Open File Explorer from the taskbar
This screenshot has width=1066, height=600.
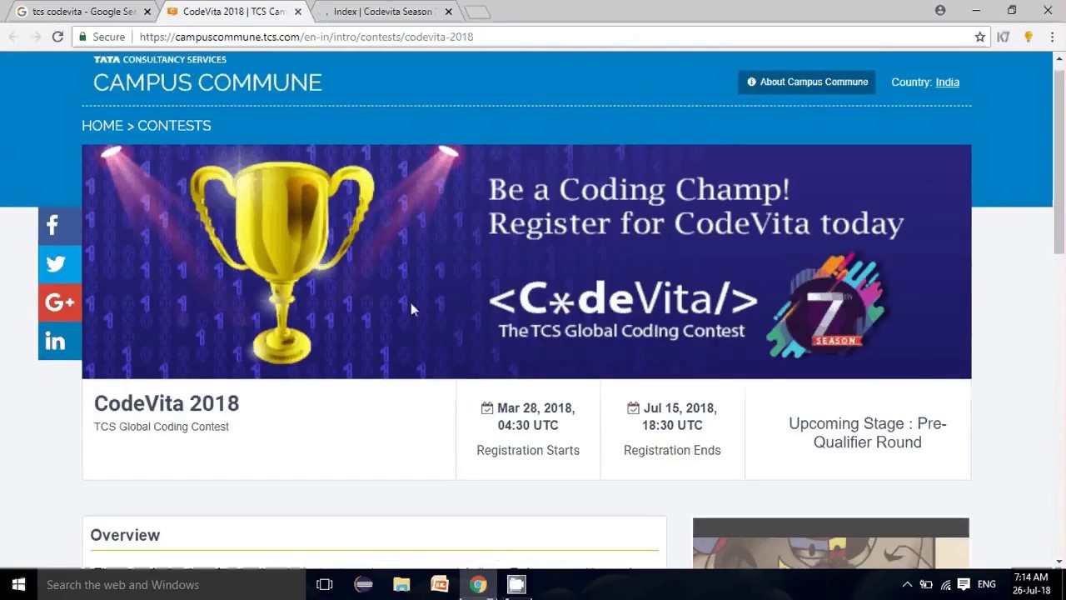(401, 584)
